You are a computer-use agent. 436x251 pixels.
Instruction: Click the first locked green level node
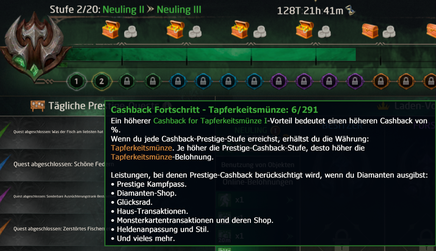tap(126, 81)
